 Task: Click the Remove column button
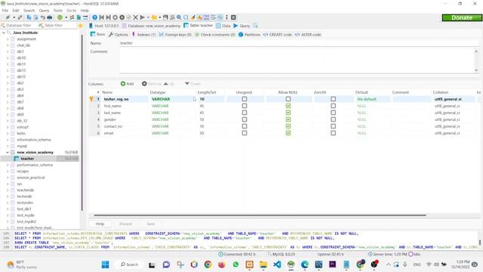[152, 84]
